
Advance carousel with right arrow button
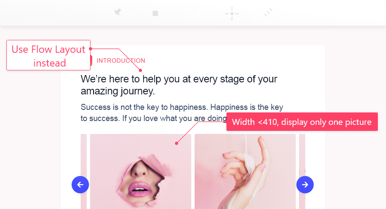[x=305, y=185]
